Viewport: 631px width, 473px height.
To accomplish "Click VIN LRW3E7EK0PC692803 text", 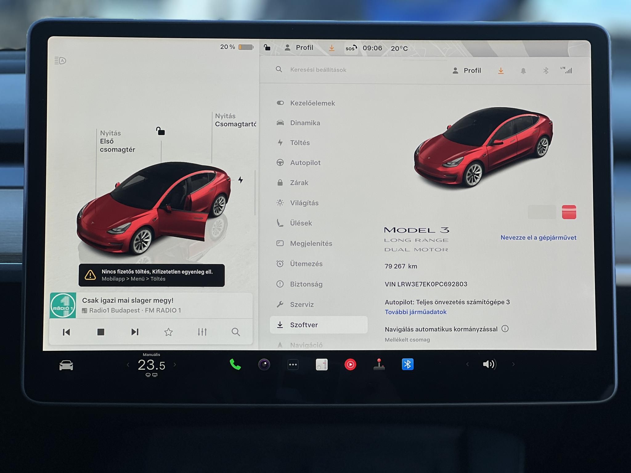I will click(x=426, y=284).
